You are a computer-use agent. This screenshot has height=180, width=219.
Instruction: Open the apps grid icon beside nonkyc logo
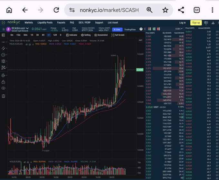[x=3, y=23]
